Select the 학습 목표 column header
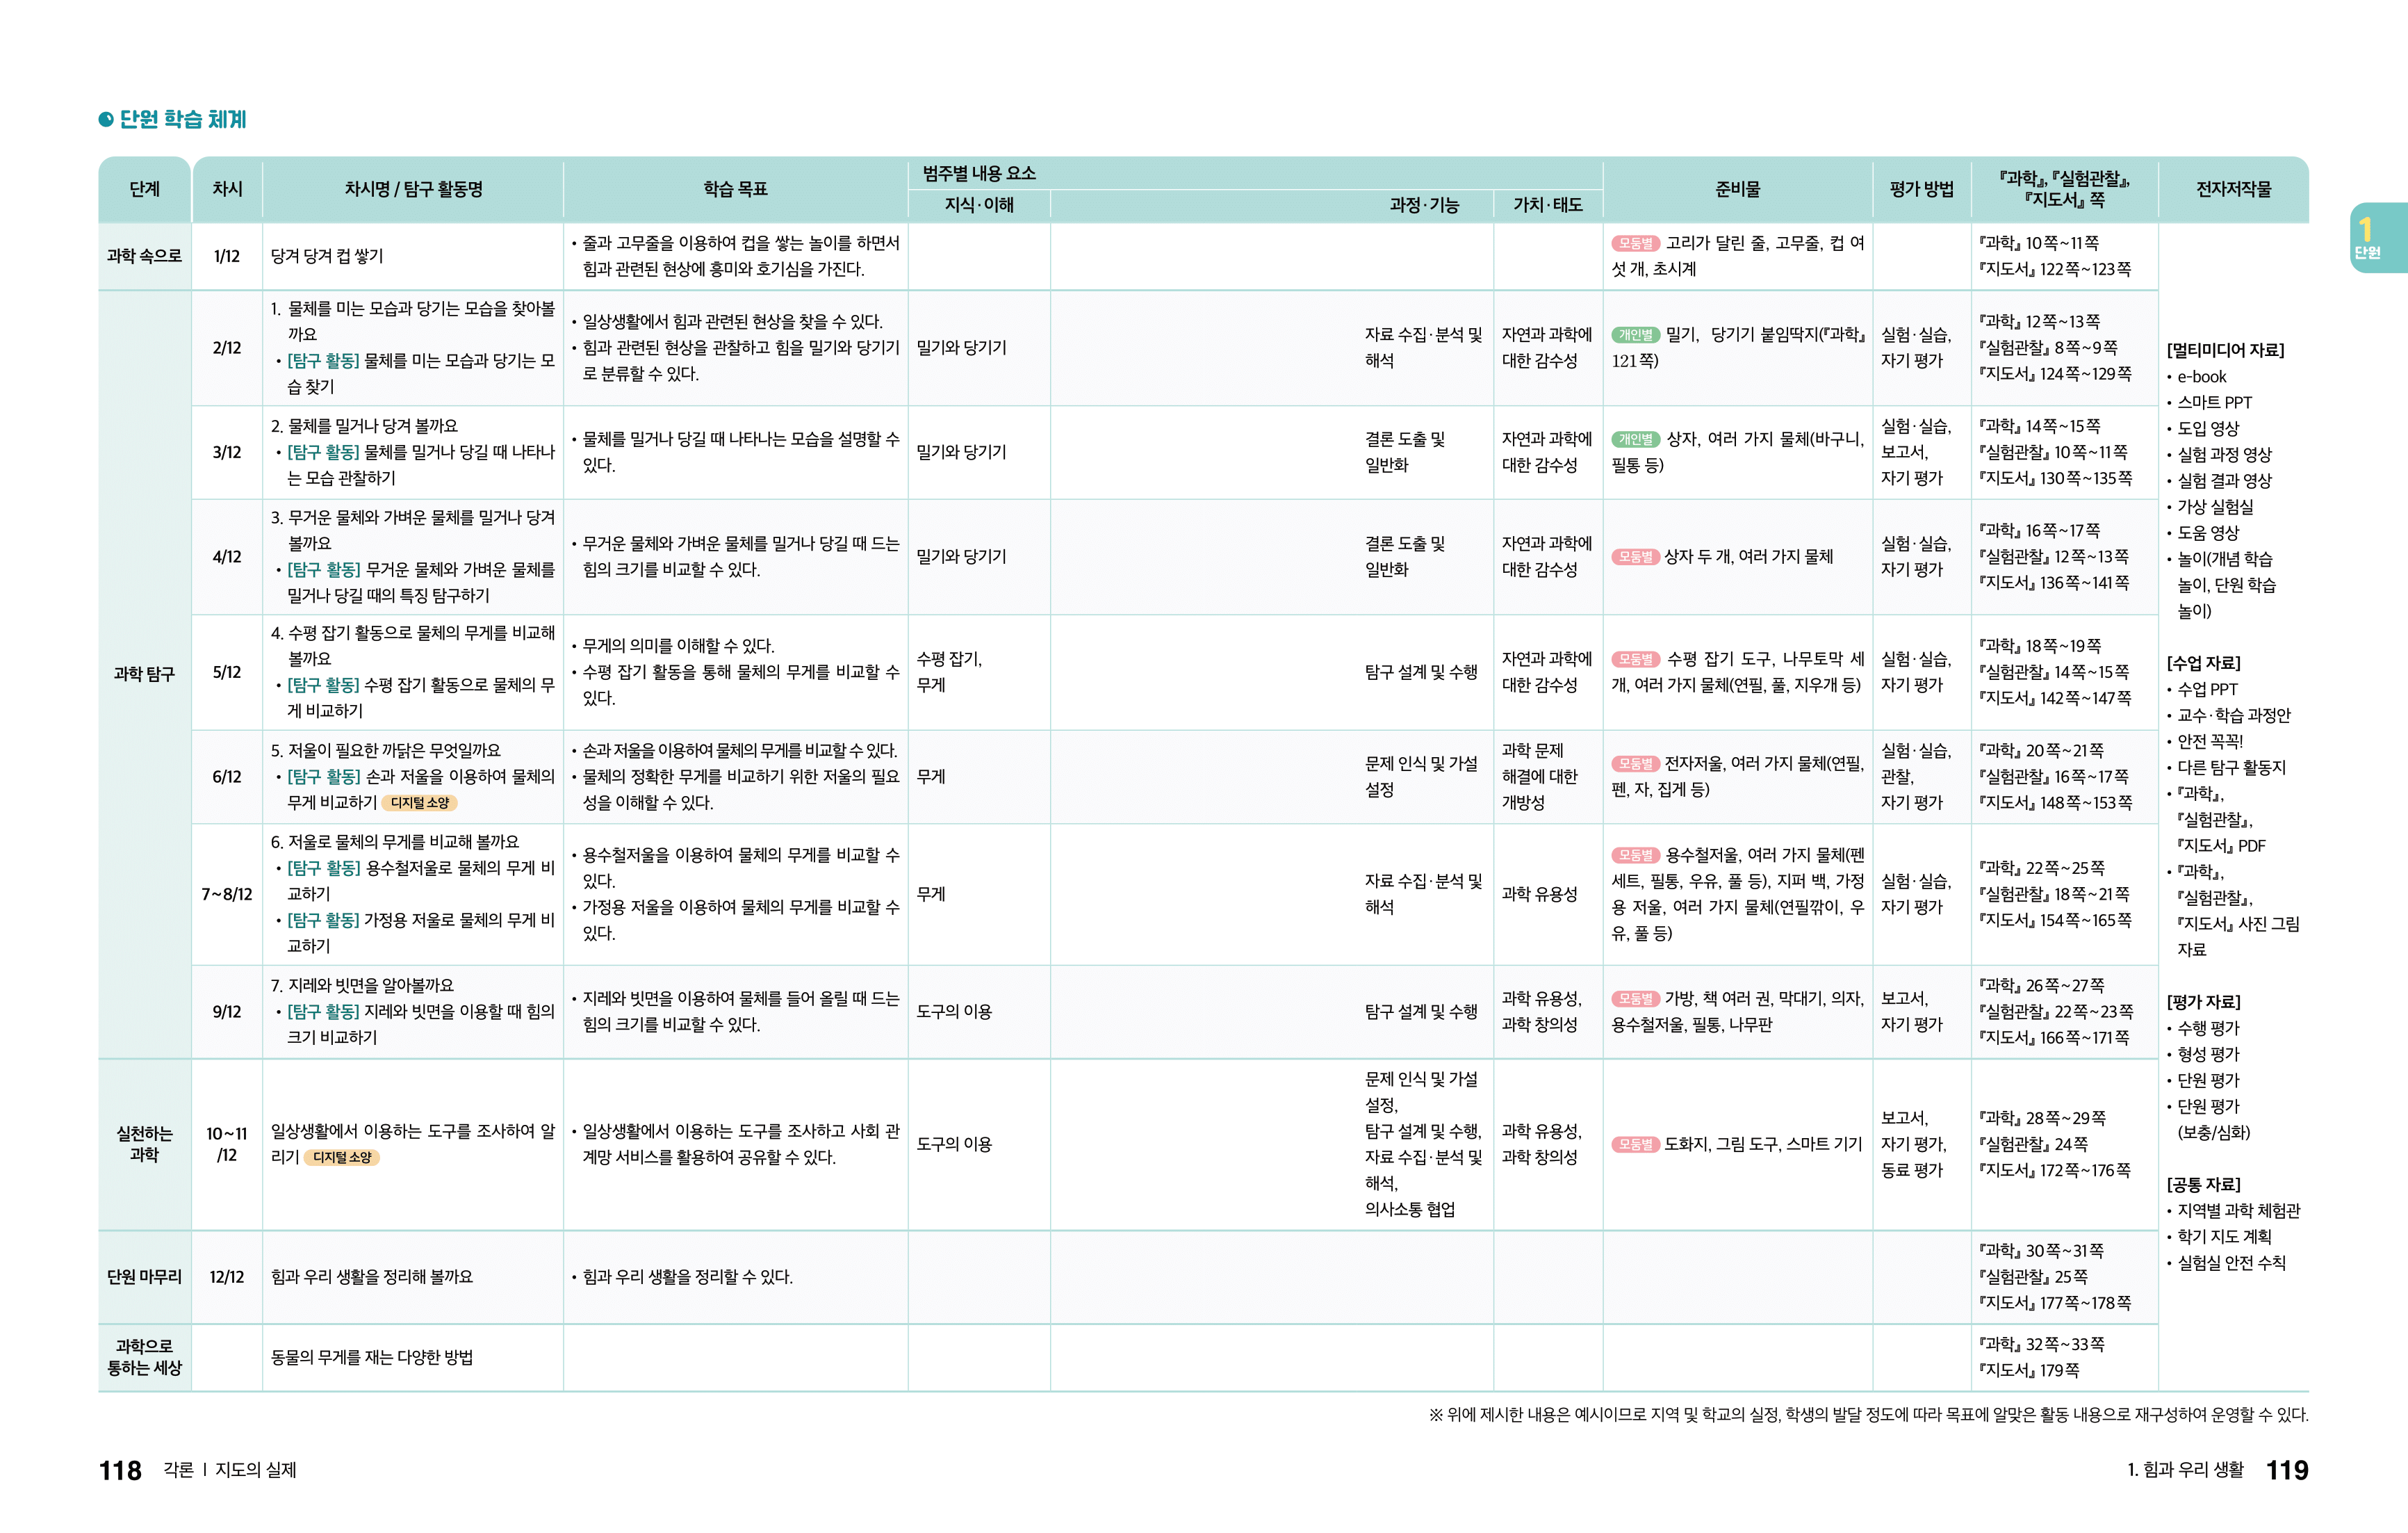Viewport: 2408px width, 1533px height. click(x=735, y=189)
